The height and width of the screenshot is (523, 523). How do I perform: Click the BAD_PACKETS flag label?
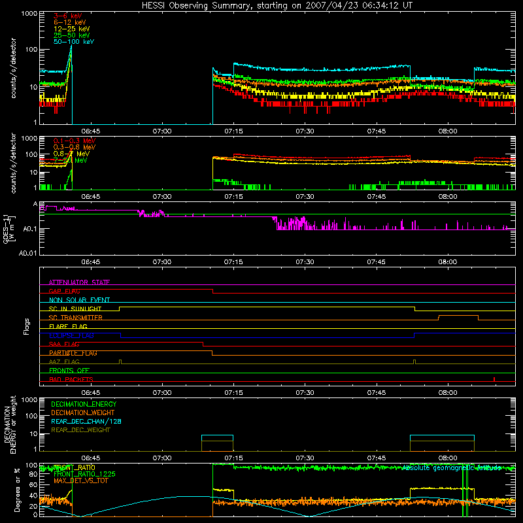tap(71, 379)
